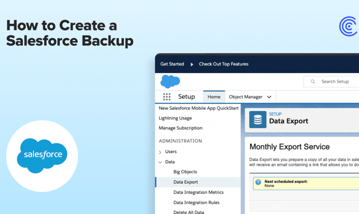
Task: Click the Next scheduled export notice
Action: click(306, 184)
